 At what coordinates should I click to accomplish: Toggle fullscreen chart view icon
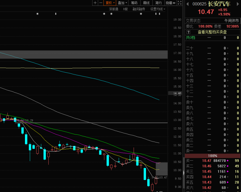179,3
